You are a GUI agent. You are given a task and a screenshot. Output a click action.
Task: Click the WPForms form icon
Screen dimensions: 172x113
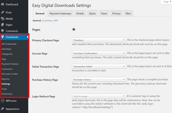pos(2,101)
